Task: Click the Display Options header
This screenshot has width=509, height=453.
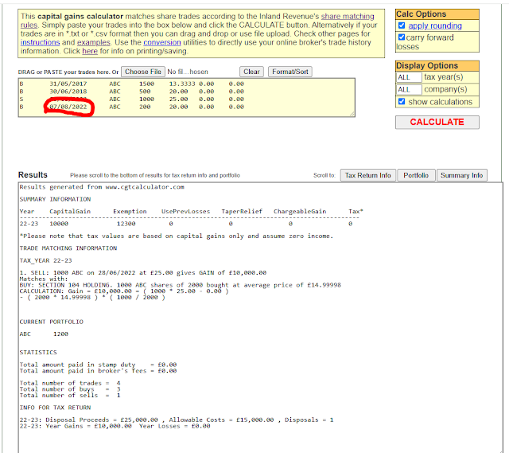Action: tap(437, 65)
